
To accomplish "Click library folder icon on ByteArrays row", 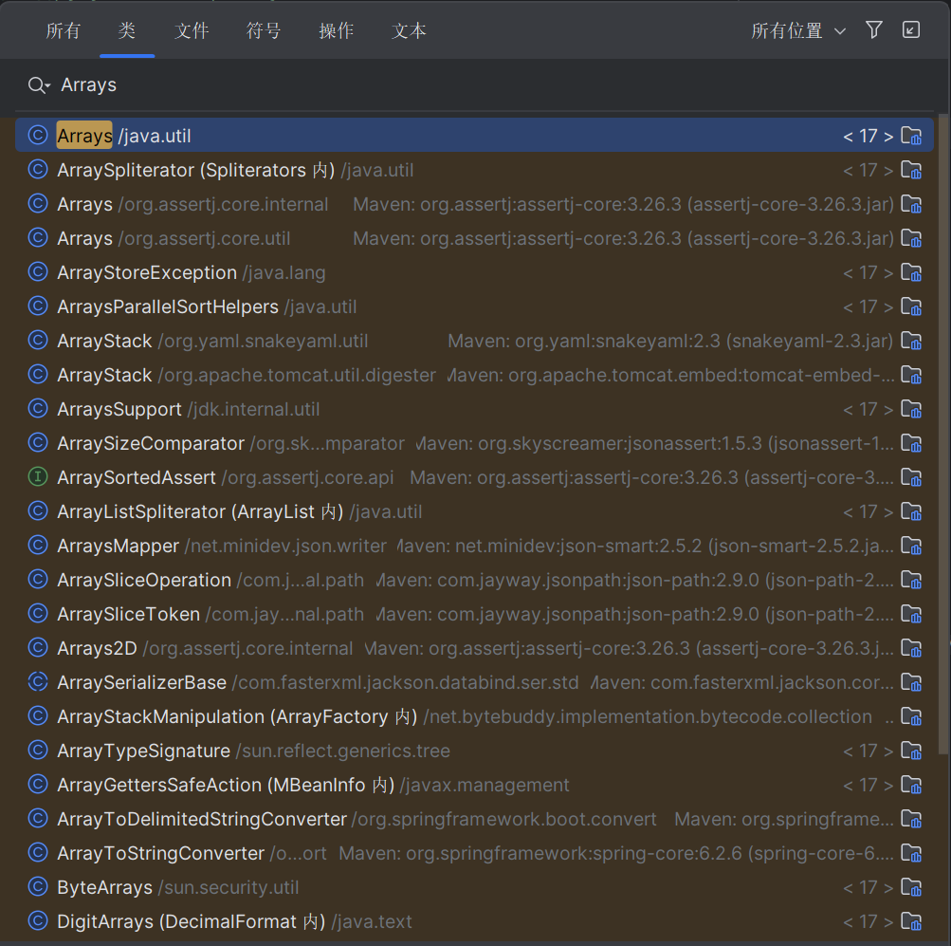I will (911, 887).
